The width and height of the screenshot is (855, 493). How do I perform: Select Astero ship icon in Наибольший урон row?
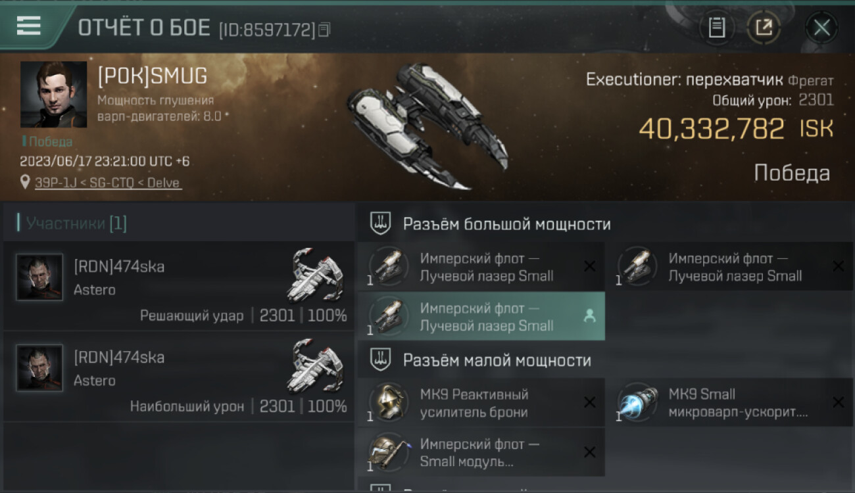[316, 365]
